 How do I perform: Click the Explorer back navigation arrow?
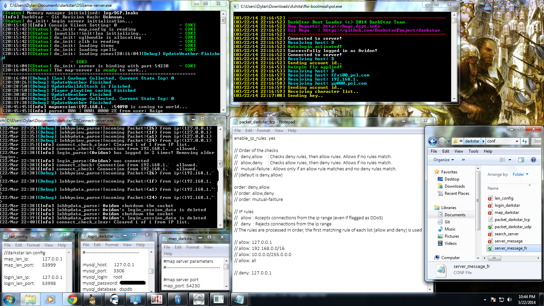[x=432, y=141]
